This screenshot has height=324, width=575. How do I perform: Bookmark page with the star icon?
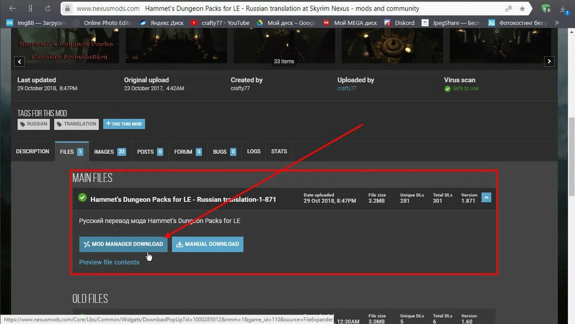coord(522,9)
